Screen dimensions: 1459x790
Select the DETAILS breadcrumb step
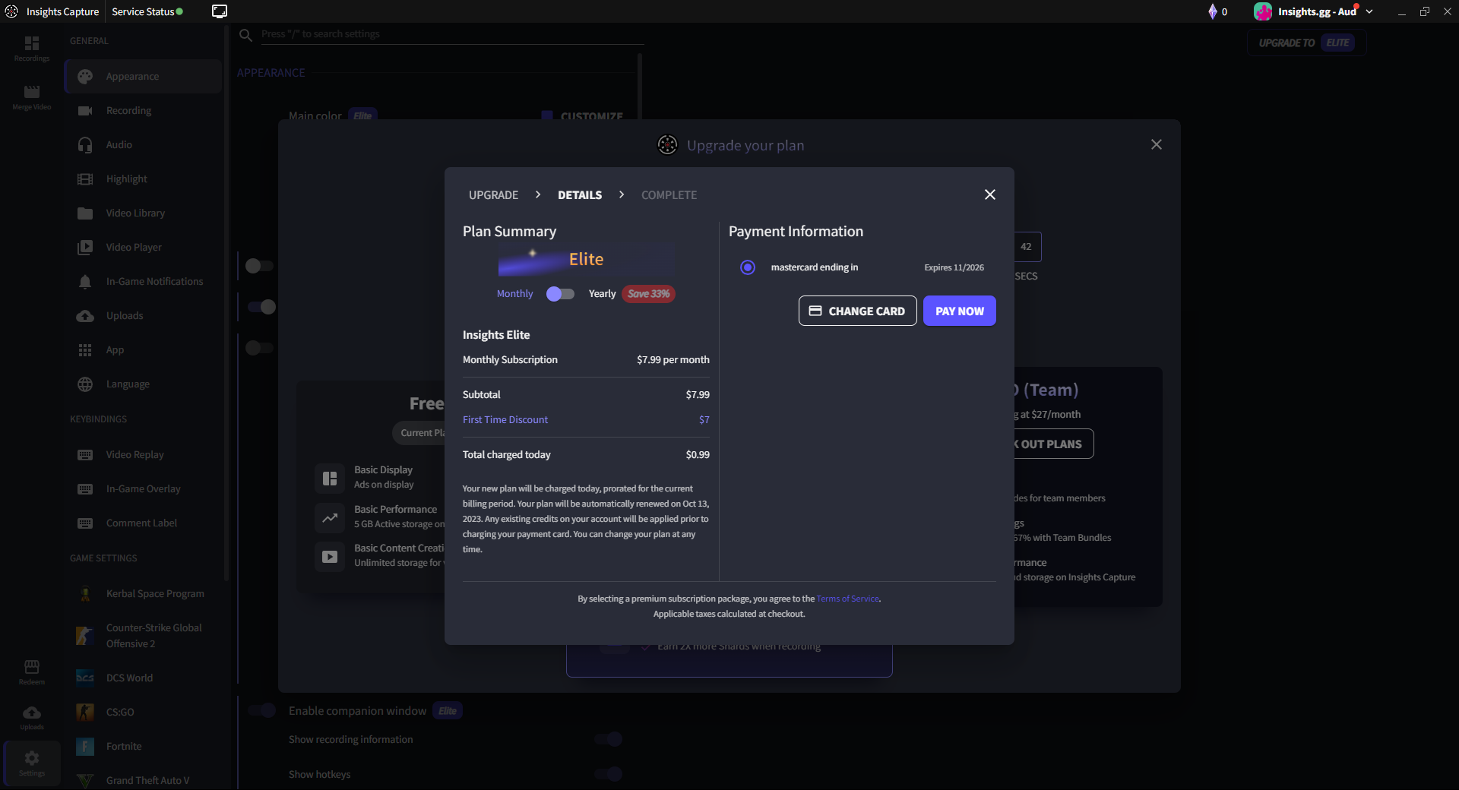click(x=580, y=195)
